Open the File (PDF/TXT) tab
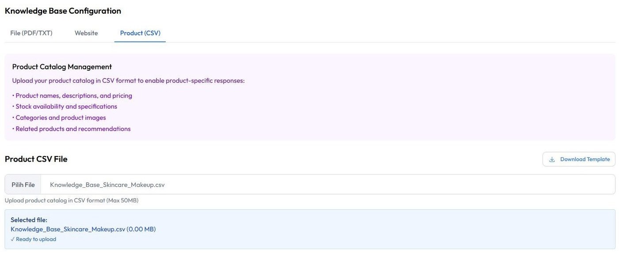619x254 pixels. (x=31, y=33)
